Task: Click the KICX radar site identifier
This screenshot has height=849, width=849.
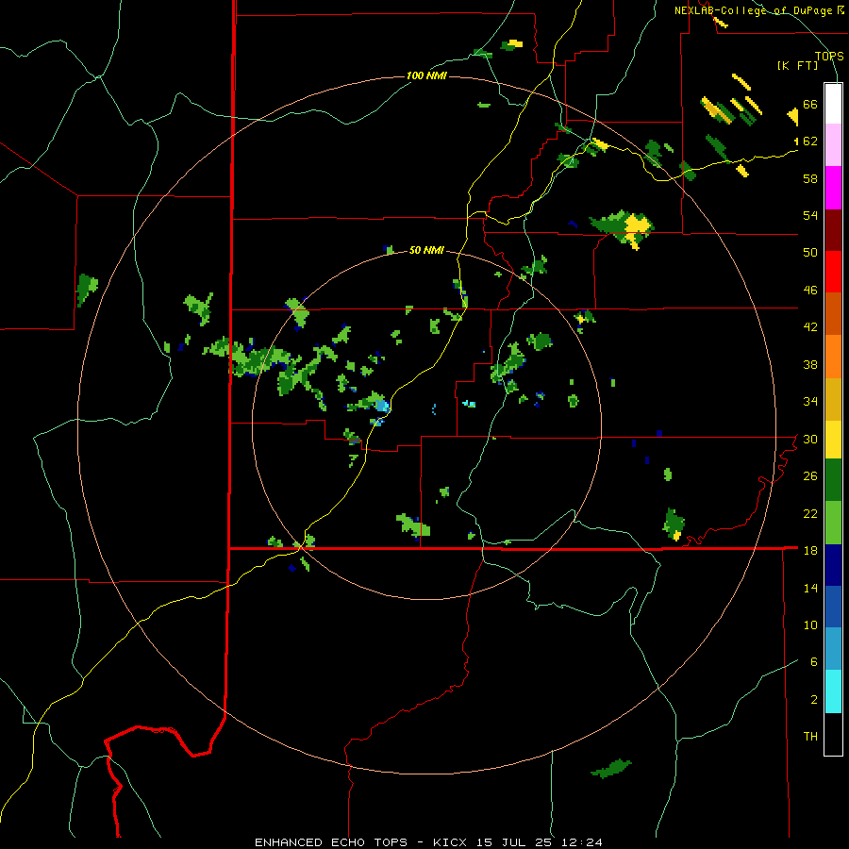Action: (x=452, y=842)
